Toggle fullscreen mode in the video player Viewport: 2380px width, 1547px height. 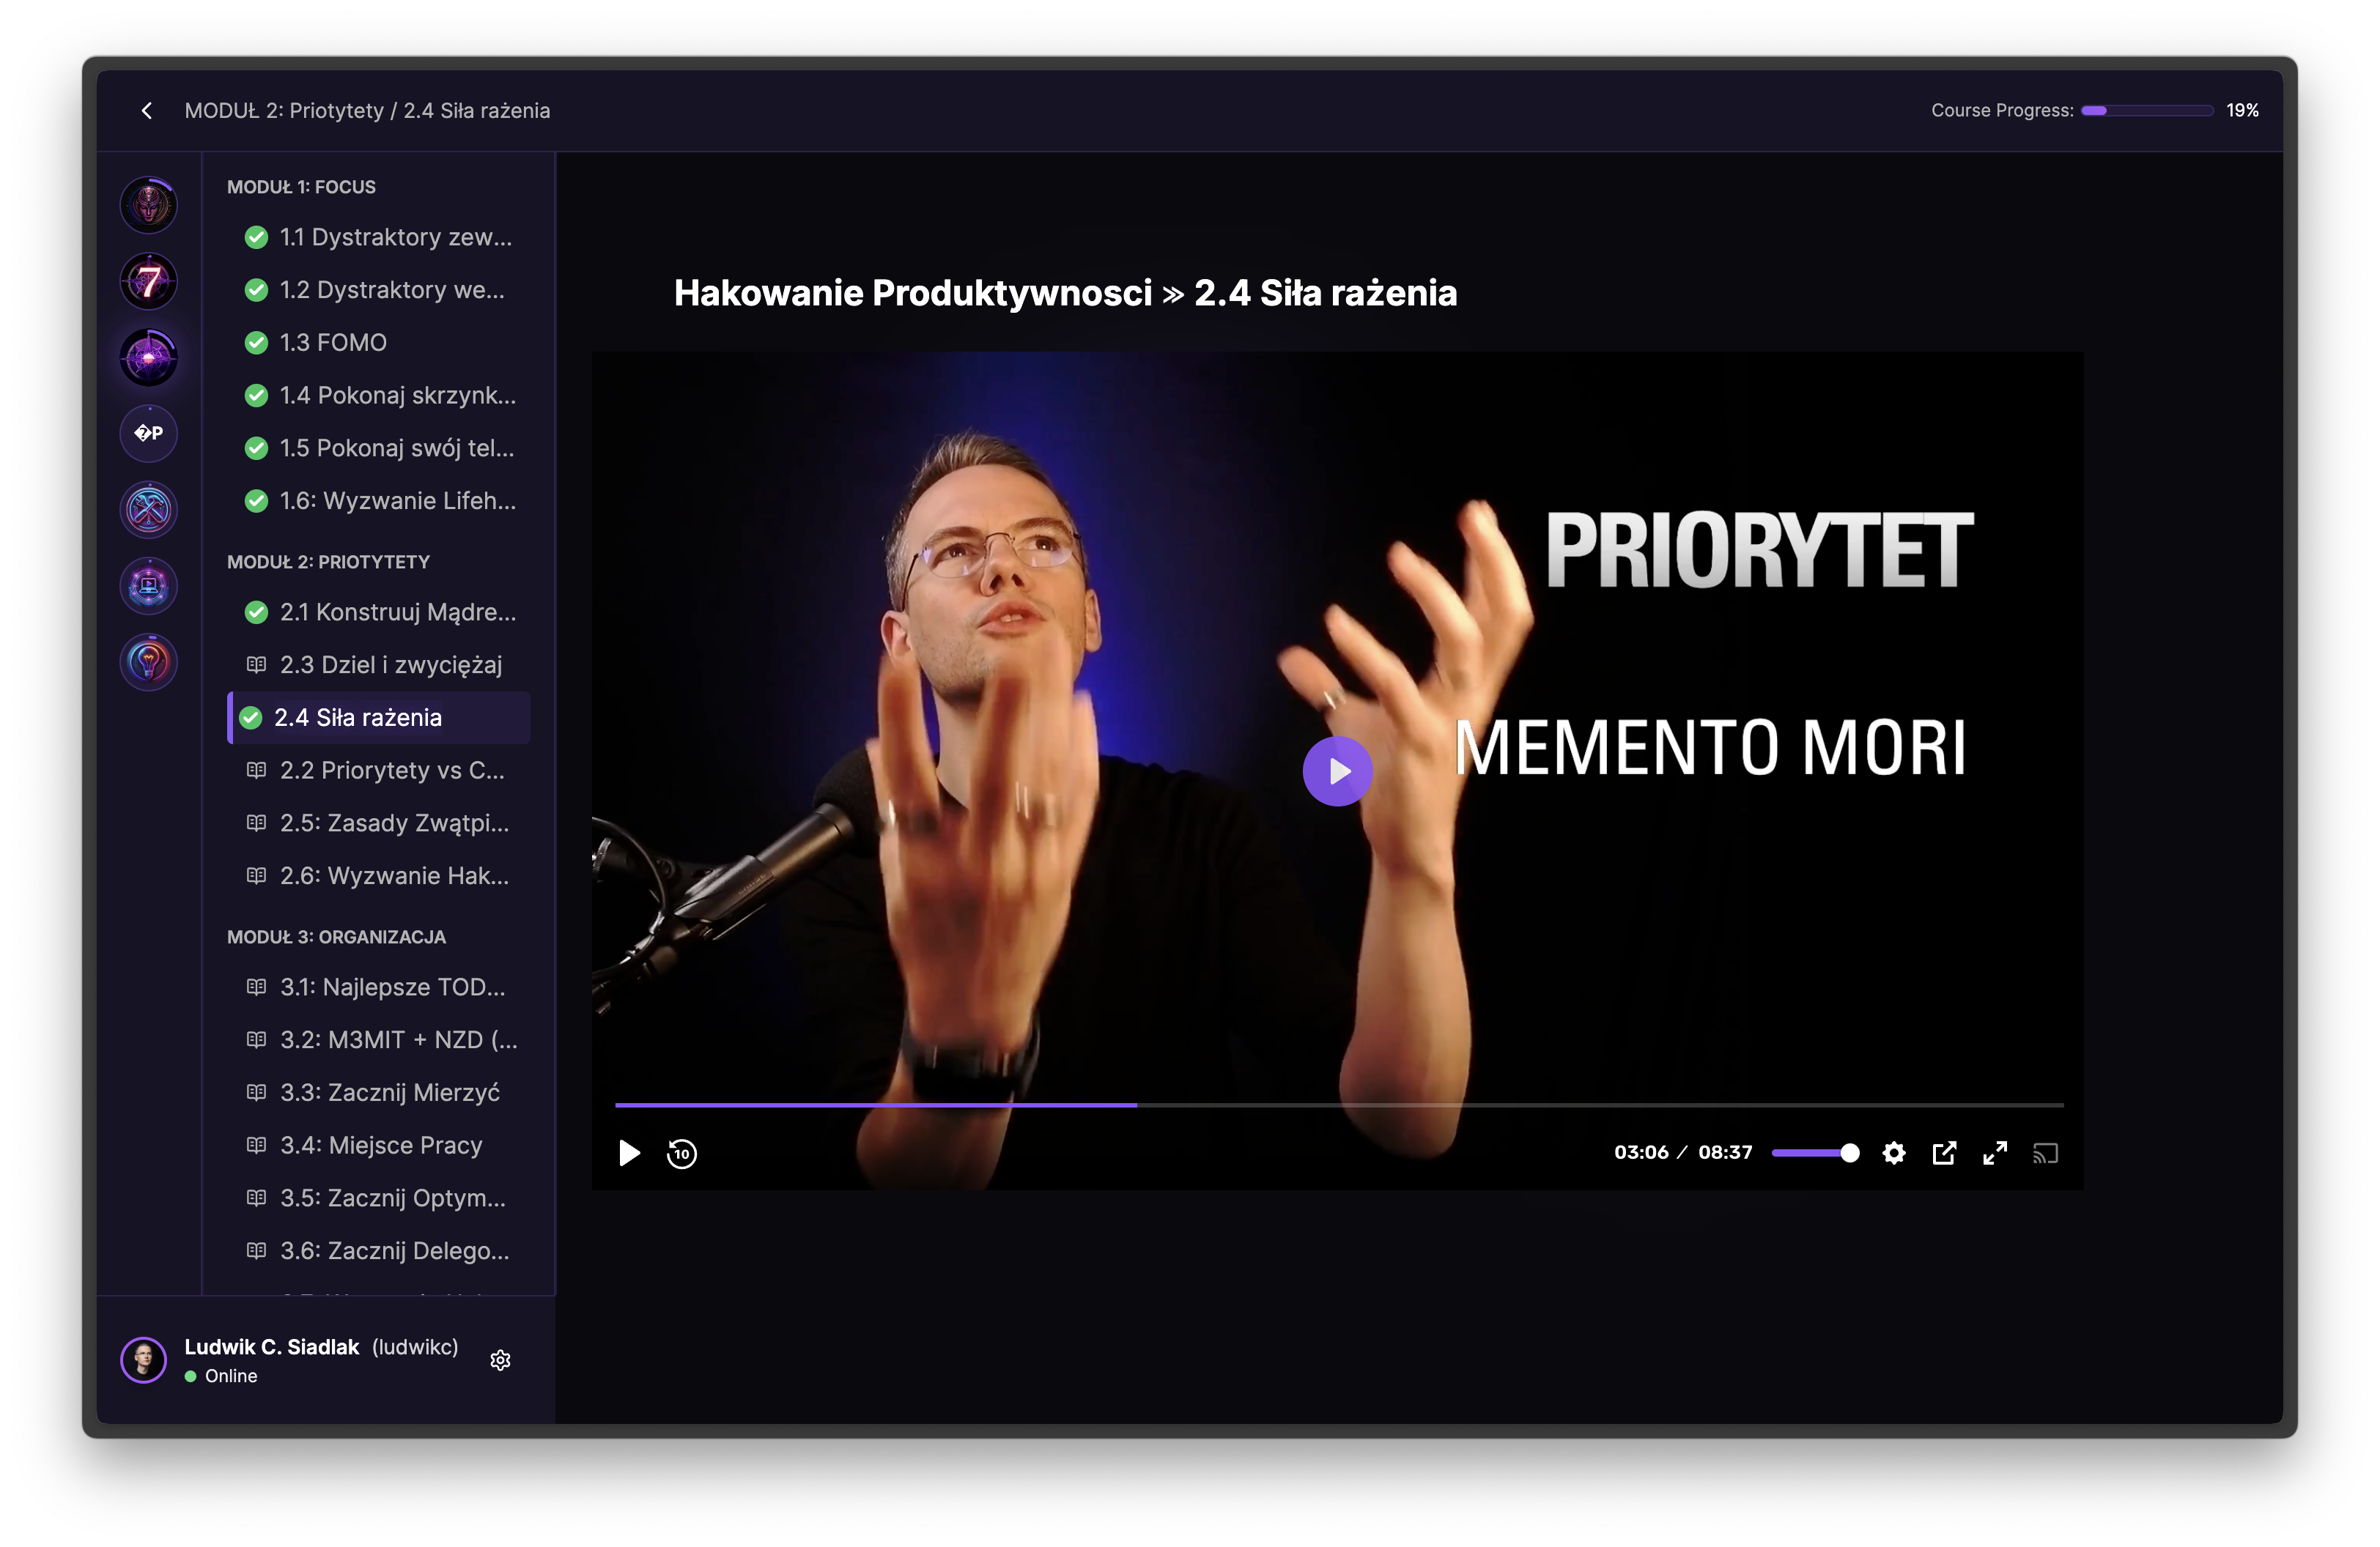coord(1994,1153)
